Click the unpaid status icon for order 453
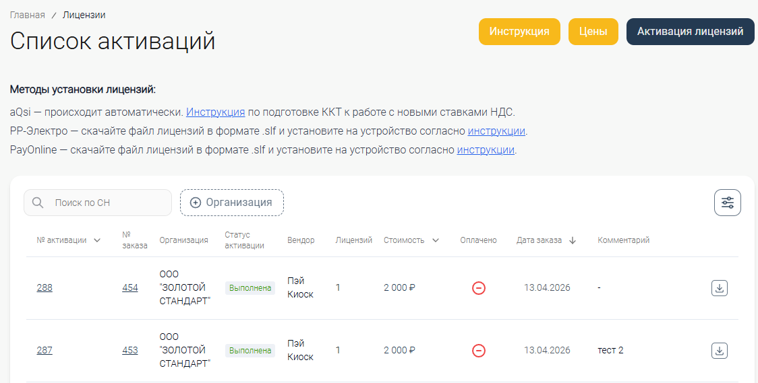Screen dimensions: 758x383 pyautogui.click(x=479, y=351)
